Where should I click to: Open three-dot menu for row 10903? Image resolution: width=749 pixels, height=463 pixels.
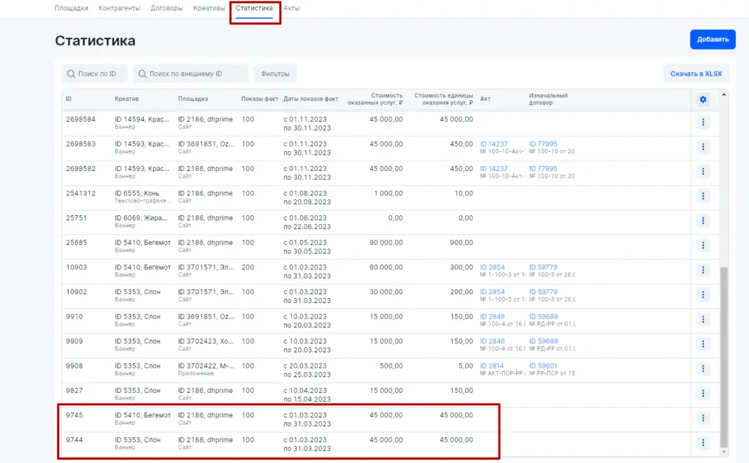coord(703,270)
